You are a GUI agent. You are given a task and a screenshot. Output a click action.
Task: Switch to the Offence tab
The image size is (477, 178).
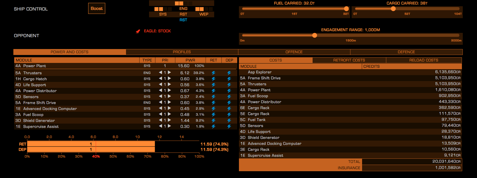pyautogui.click(x=294, y=52)
